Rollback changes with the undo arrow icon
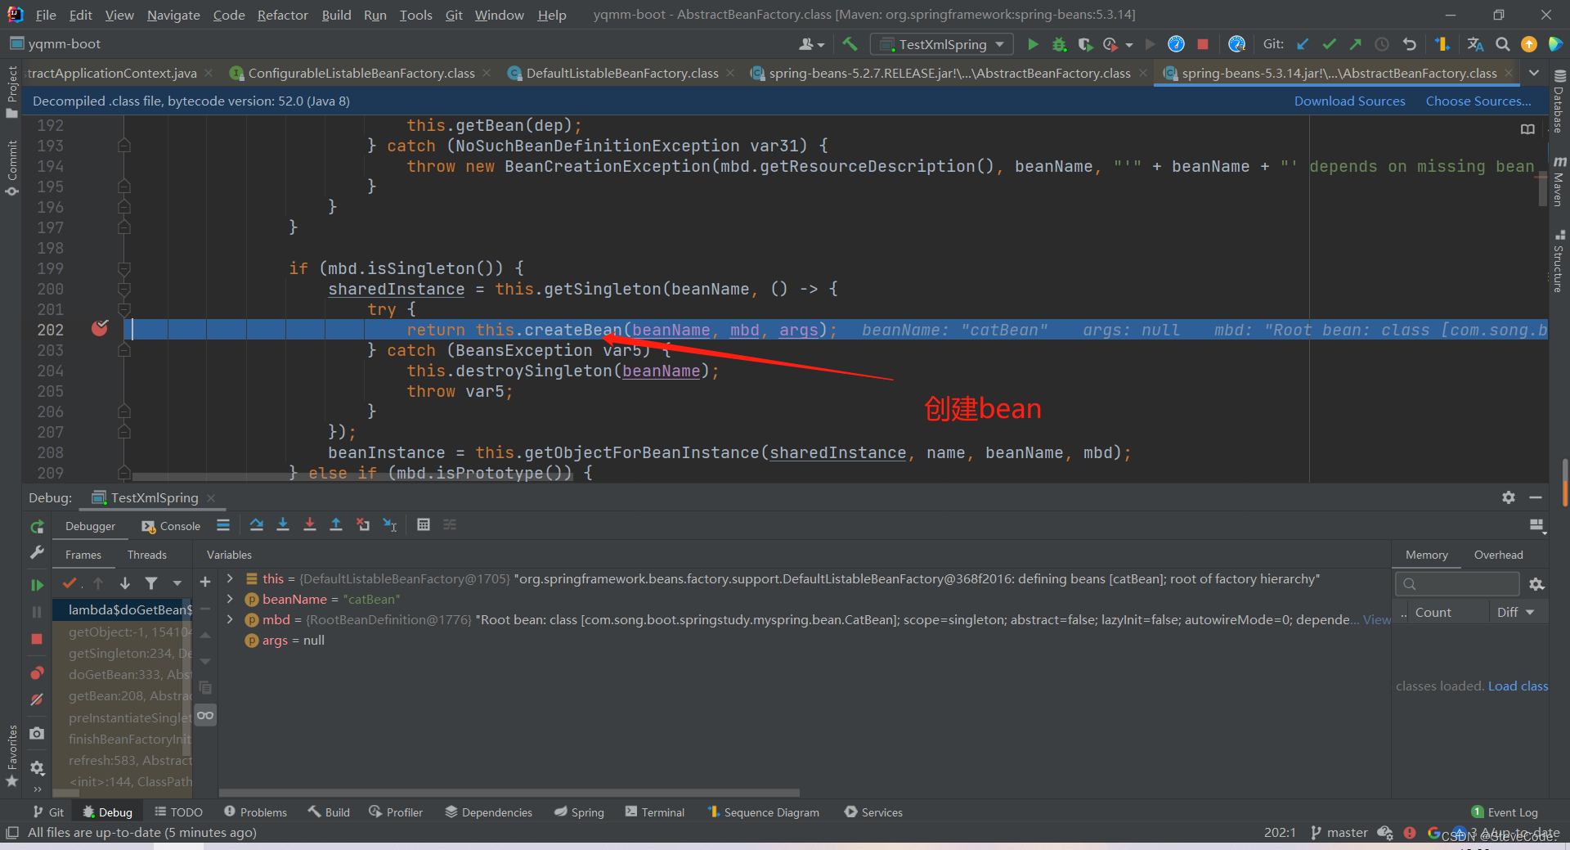Screen dimensions: 1570x850 [1409, 44]
